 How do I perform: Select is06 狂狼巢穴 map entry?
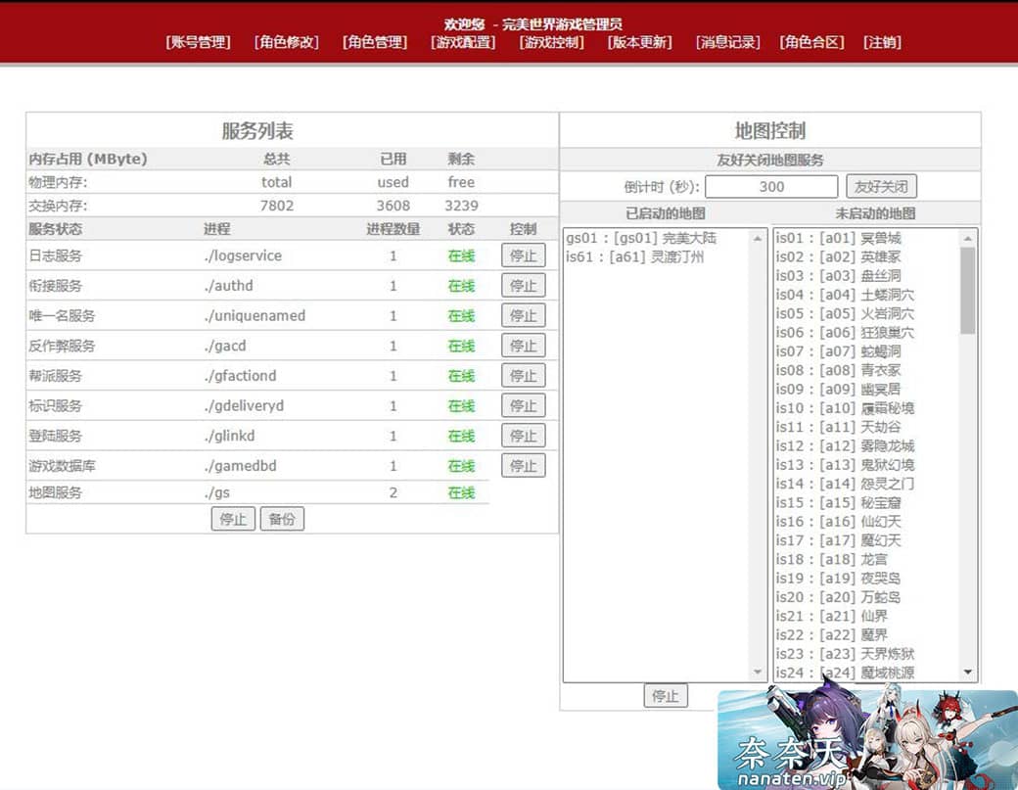tap(866, 332)
